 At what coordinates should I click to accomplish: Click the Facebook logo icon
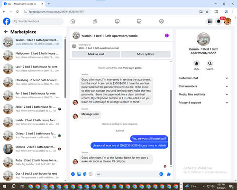click(7, 21)
